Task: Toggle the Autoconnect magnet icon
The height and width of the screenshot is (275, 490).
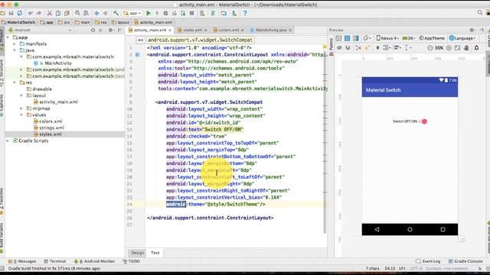Action: coord(348,47)
